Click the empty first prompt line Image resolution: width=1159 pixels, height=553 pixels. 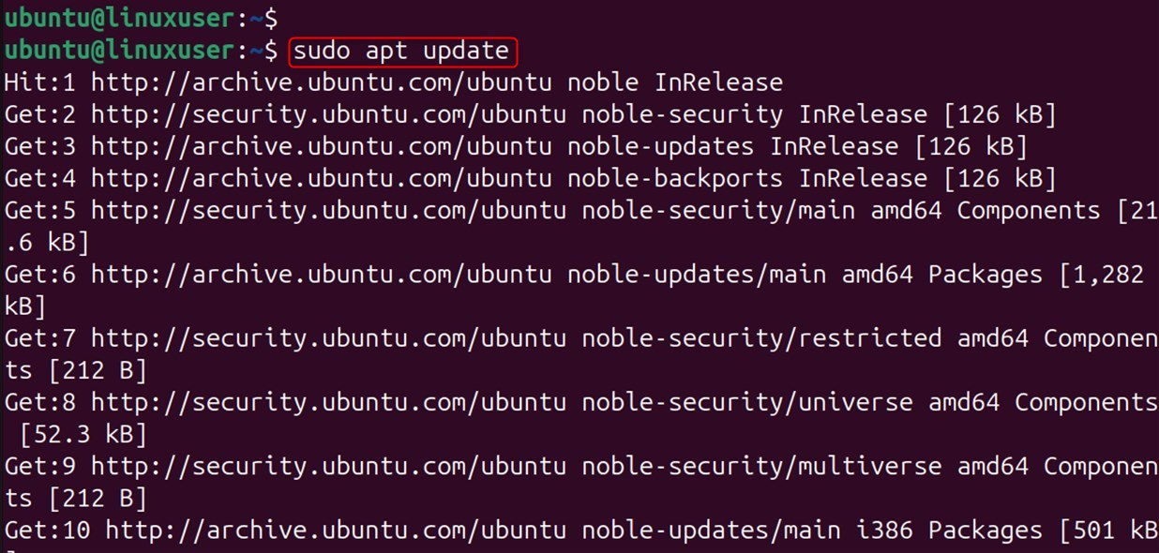(141, 19)
